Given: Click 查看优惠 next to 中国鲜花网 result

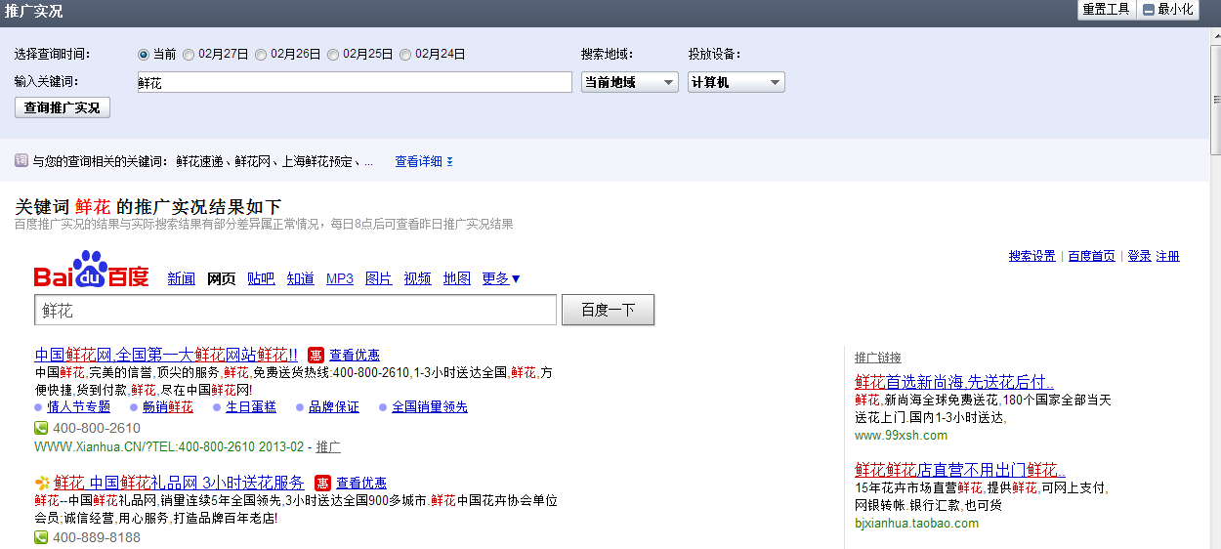Looking at the screenshot, I should [355, 355].
